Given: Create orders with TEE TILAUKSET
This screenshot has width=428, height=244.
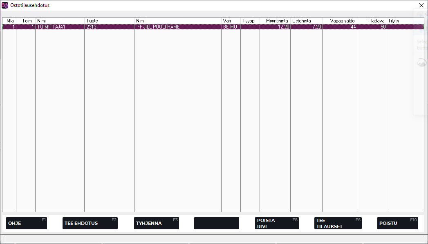Looking at the screenshot, I should click(338, 223).
